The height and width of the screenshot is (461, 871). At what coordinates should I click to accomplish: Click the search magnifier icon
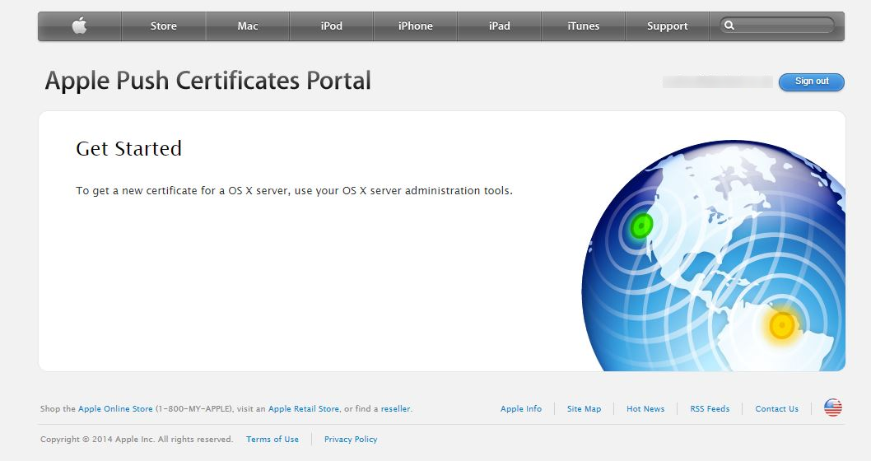click(729, 26)
